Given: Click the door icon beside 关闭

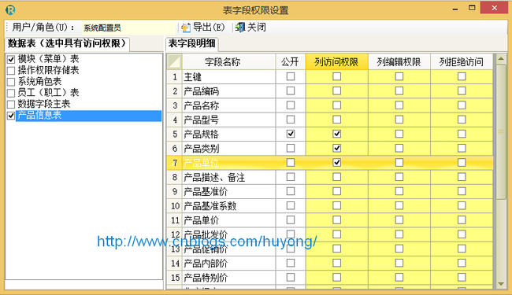Looking at the screenshot, I should [x=240, y=28].
